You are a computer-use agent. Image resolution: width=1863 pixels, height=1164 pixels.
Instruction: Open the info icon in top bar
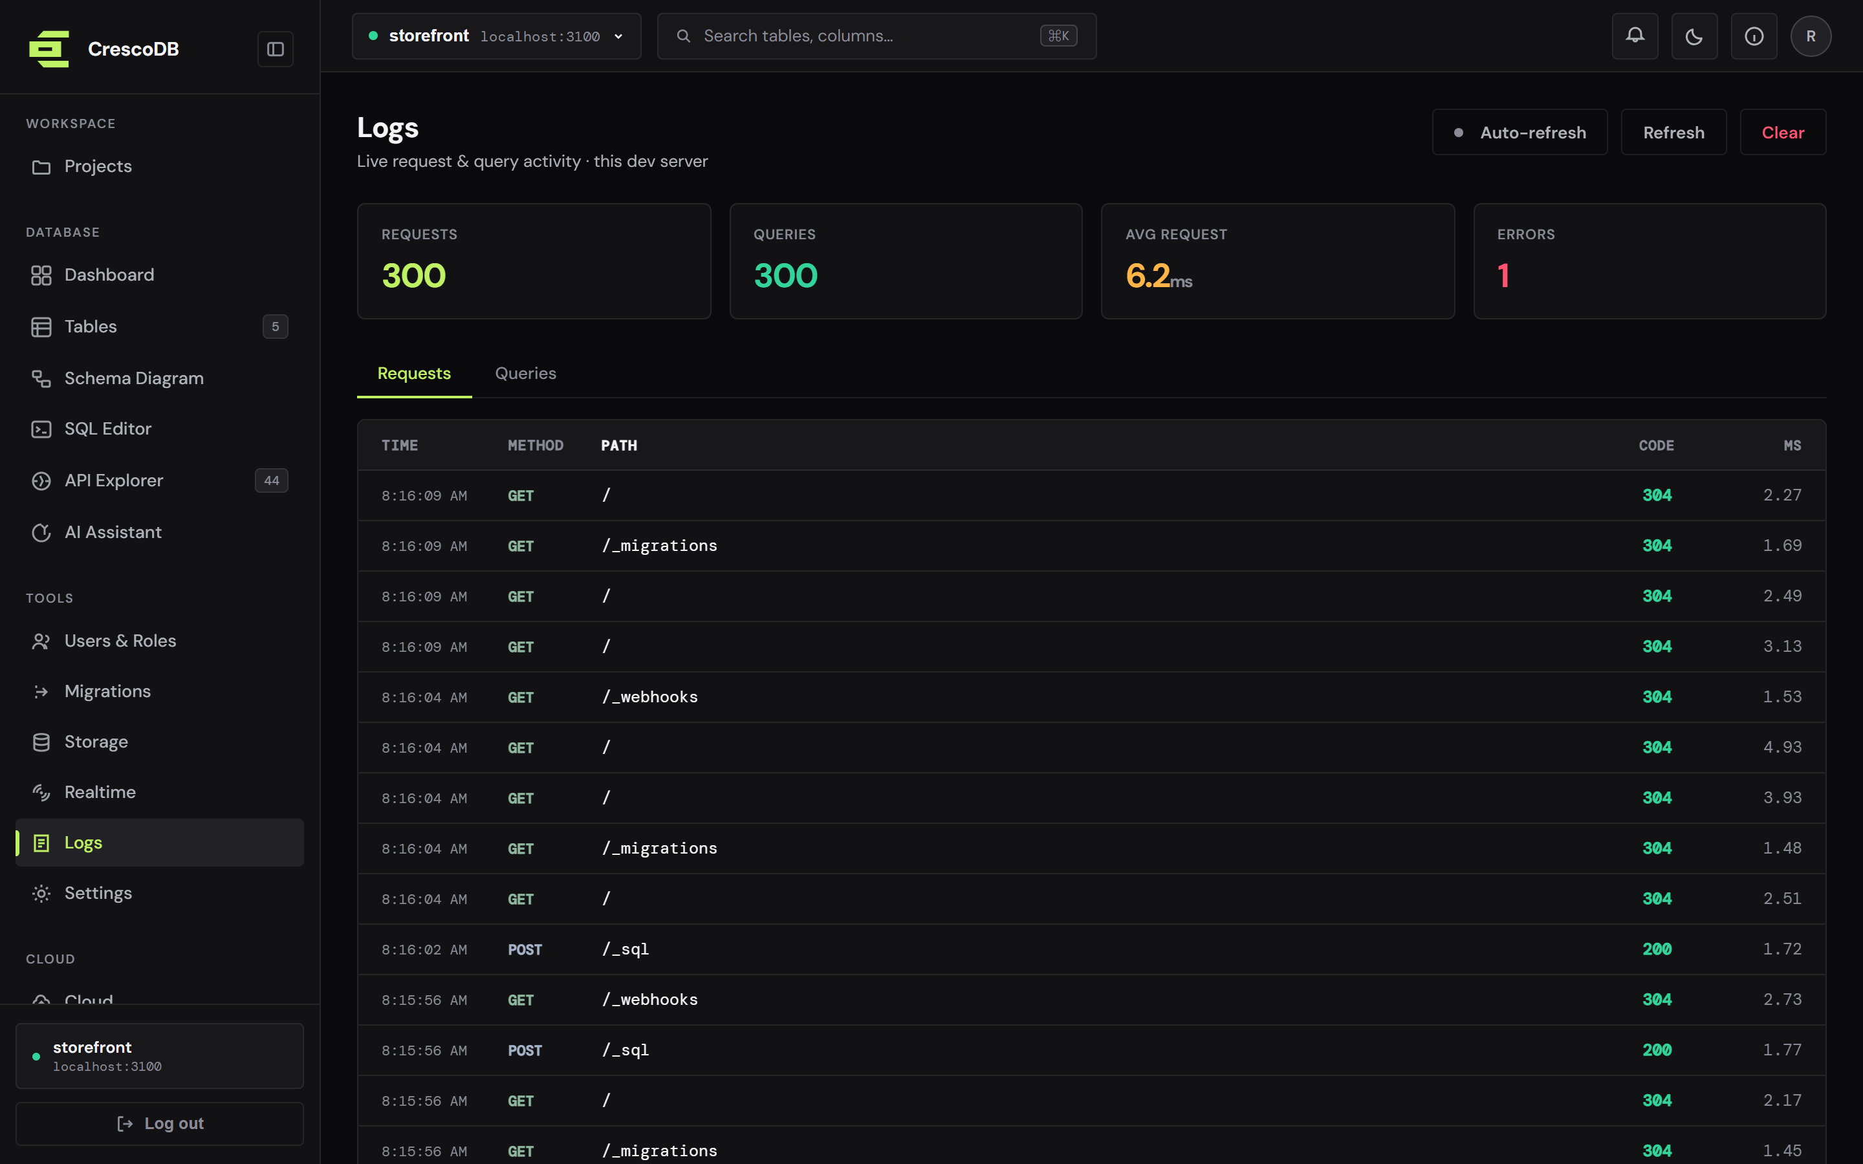click(1754, 36)
